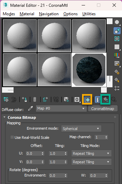Toggle Show Shaded Material in Viewport

coord(87,99)
